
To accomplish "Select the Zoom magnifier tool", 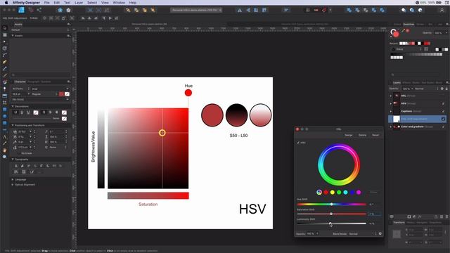I will click(x=5, y=157).
